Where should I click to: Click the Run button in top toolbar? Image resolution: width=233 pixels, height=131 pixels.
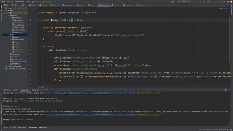[194, 2]
